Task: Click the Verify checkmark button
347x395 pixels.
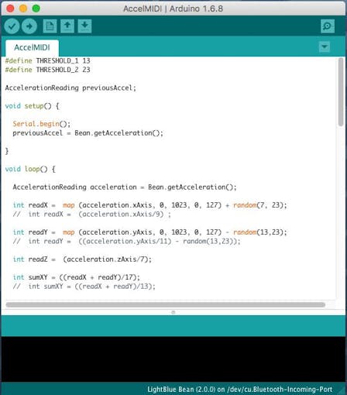Action: pyautogui.click(x=12, y=26)
